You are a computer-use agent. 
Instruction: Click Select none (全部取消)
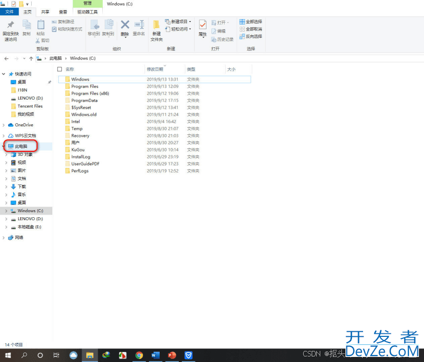(251, 29)
